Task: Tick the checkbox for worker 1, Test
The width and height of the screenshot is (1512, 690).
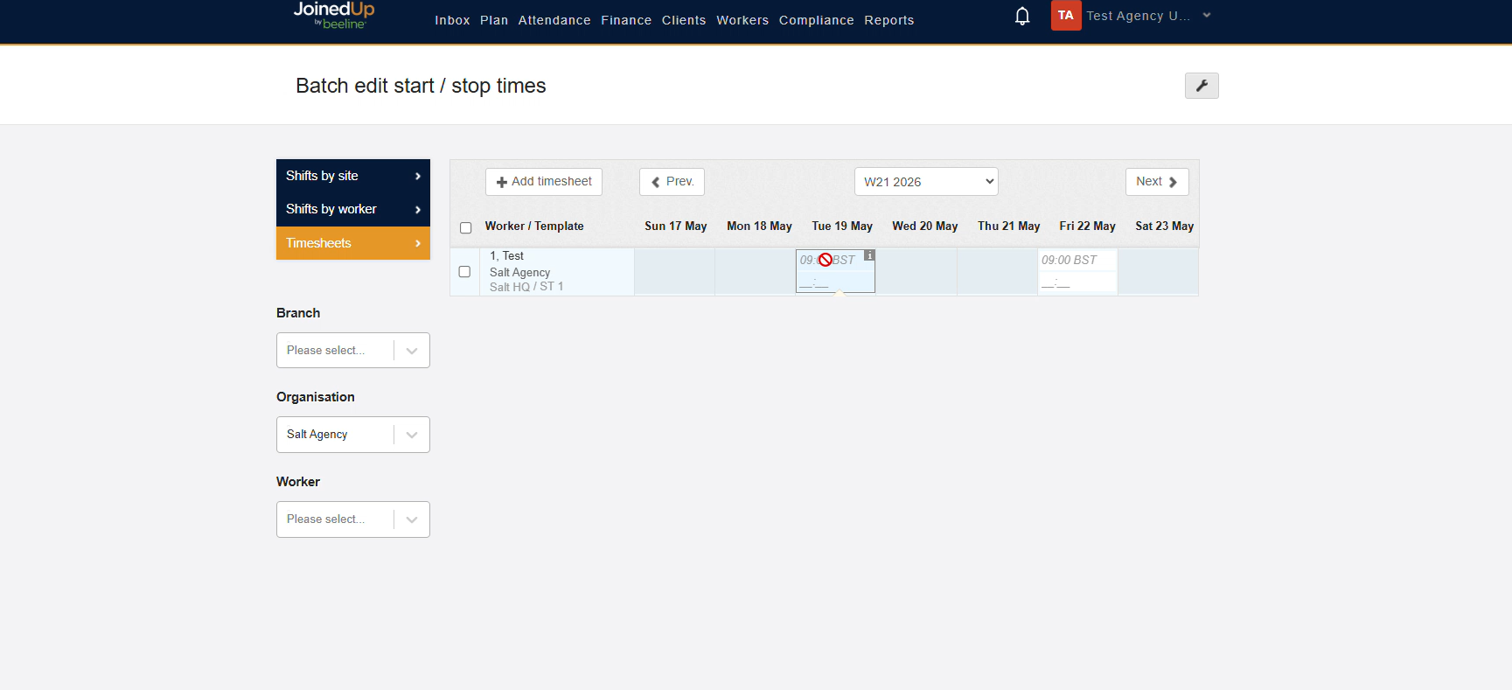Action: point(464,272)
